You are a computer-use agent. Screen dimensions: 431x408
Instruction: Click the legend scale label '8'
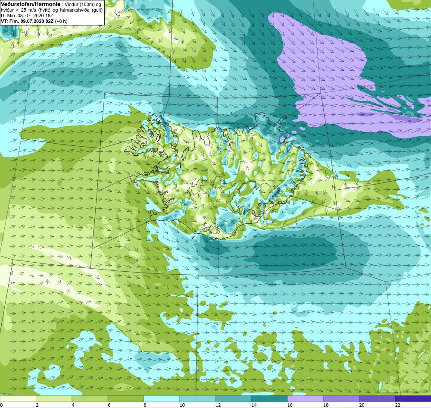click(x=145, y=405)
